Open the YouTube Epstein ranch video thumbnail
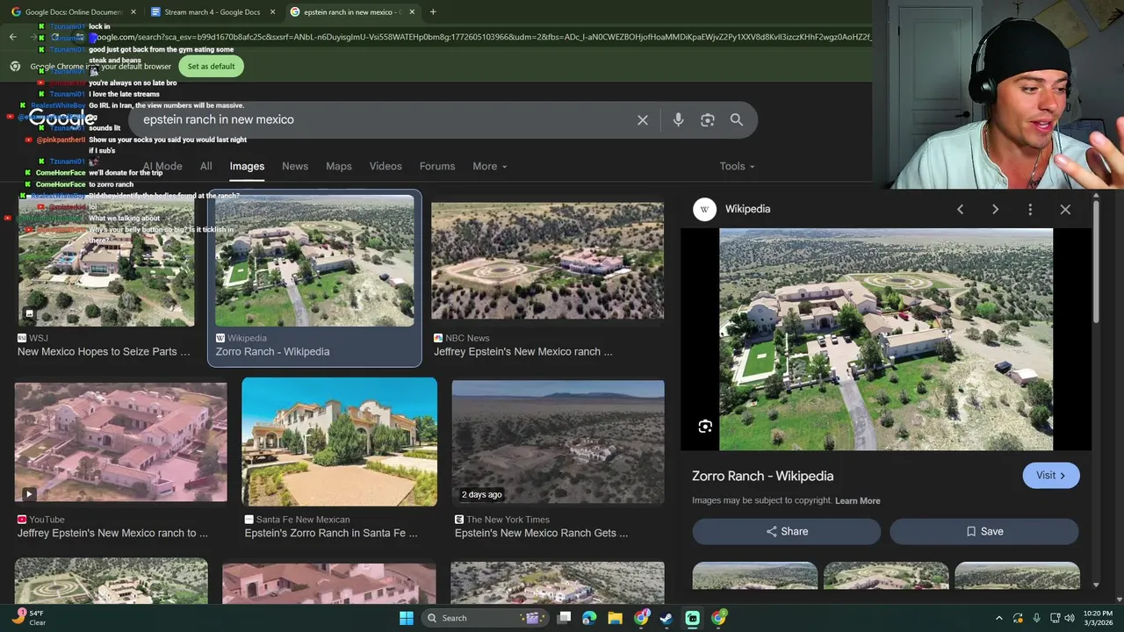 121,442
